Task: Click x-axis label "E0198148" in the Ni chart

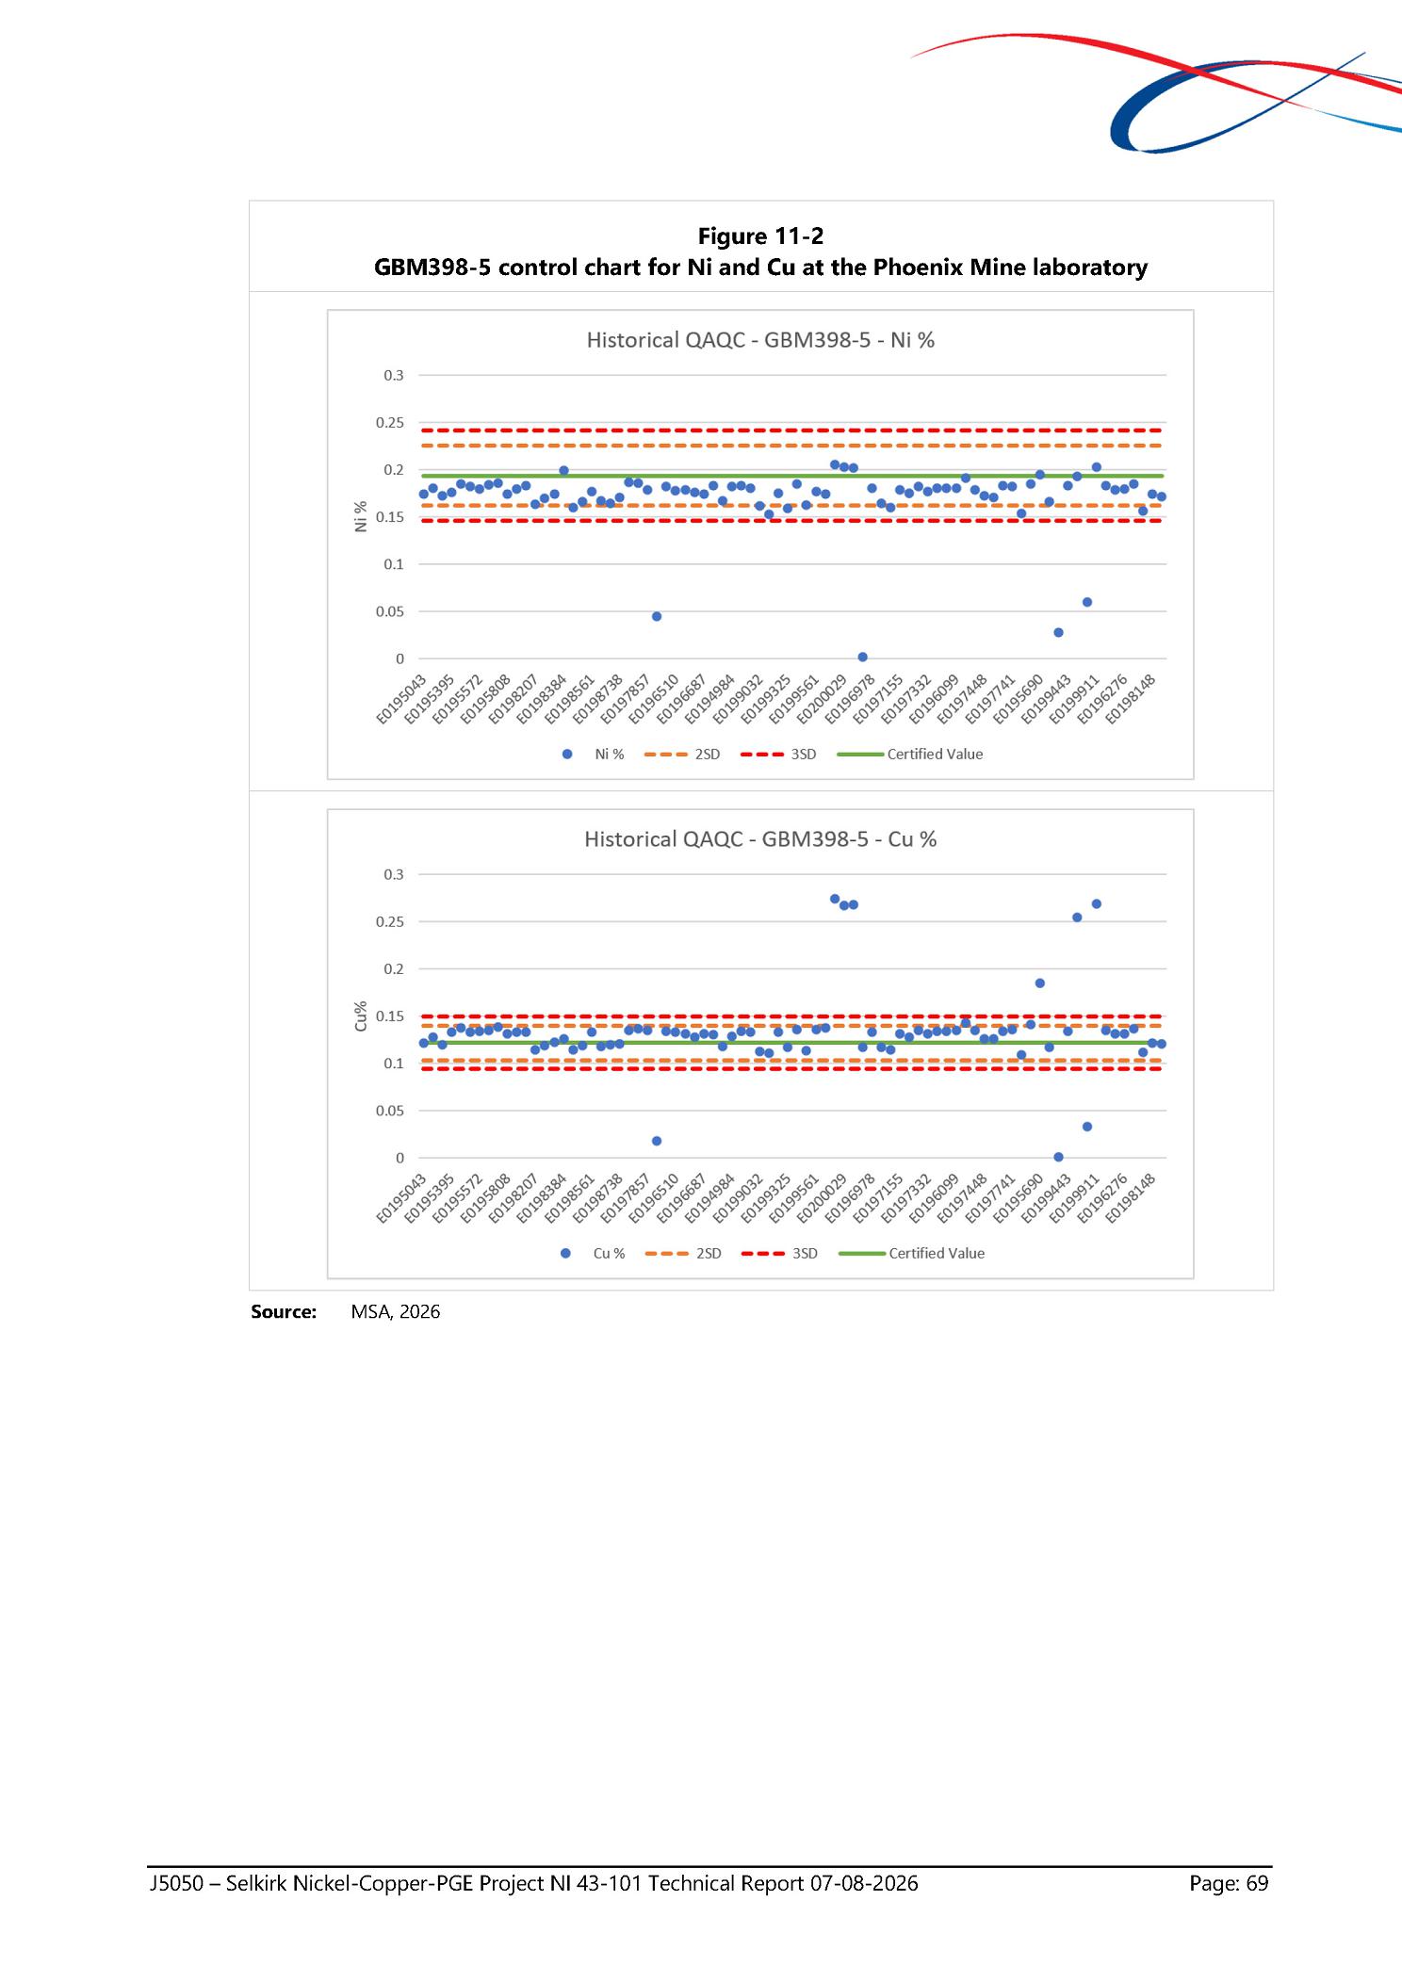Action: [x=1130, y=698]
